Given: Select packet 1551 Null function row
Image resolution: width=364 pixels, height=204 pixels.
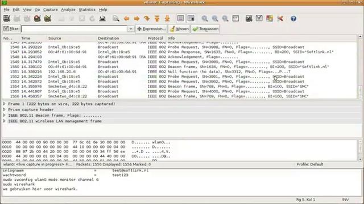Looking at the screenshot, I should click(x=180, y=72).
